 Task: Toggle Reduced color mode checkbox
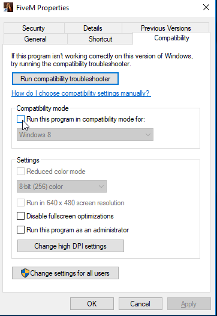(20, 172)
